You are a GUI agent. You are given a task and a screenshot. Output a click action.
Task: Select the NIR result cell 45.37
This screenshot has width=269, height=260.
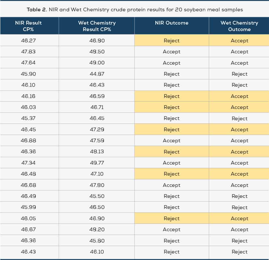(x=28, y=118)
